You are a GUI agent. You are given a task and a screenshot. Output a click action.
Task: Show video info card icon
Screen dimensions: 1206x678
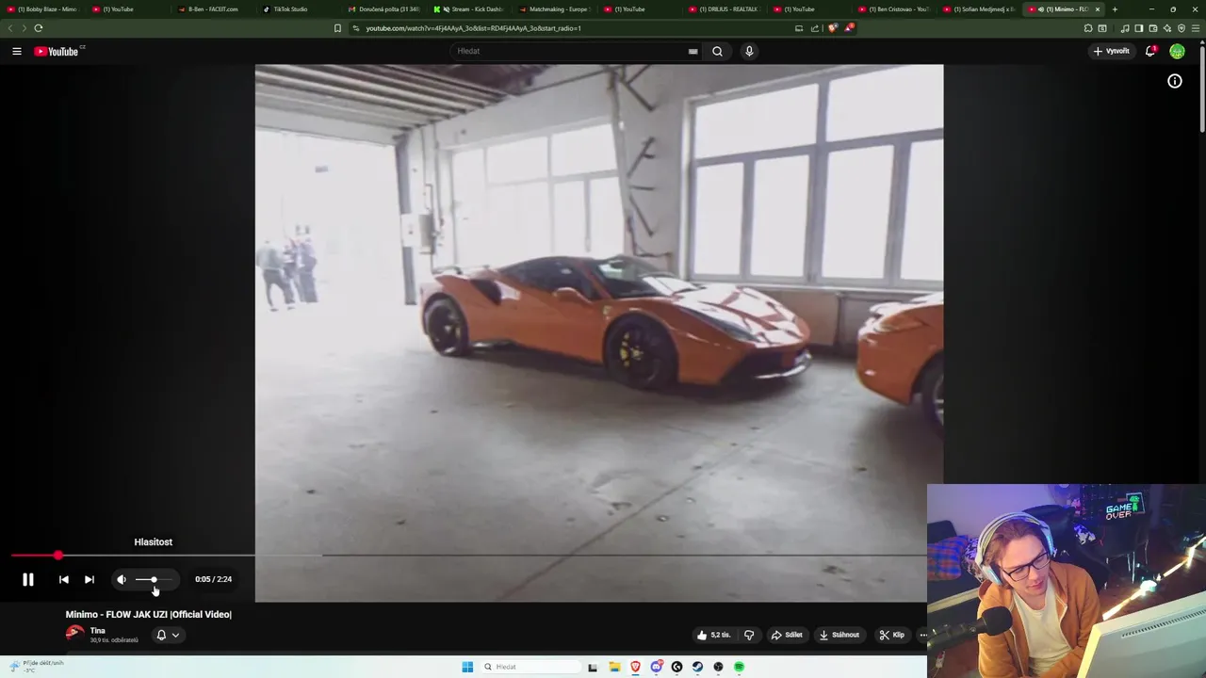[x=1175, y=82]
